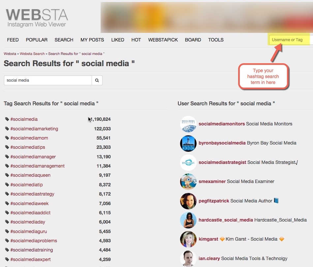Click the tag icon beside #socialmediaday
Image resolution: width=313 pixels, height=267 pixels.
coord(7,222)
